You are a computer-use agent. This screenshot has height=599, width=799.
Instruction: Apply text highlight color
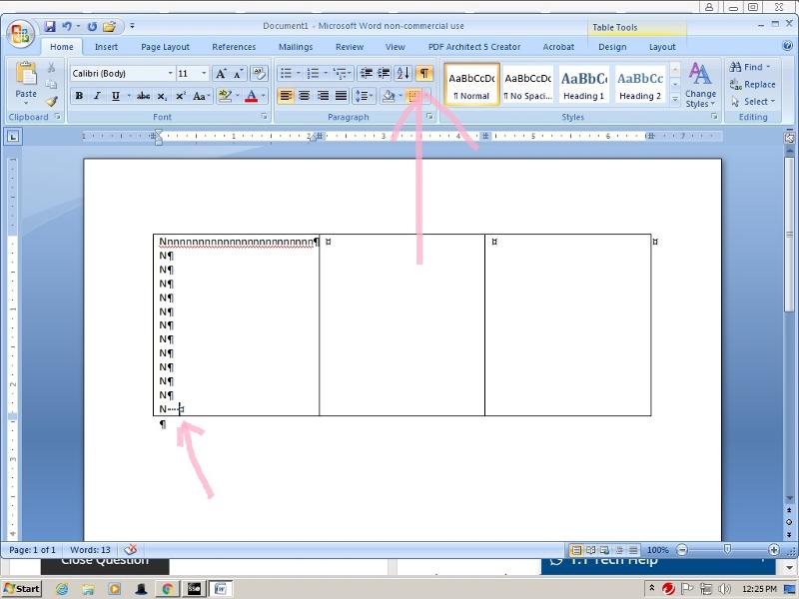[x=226, y=96]
